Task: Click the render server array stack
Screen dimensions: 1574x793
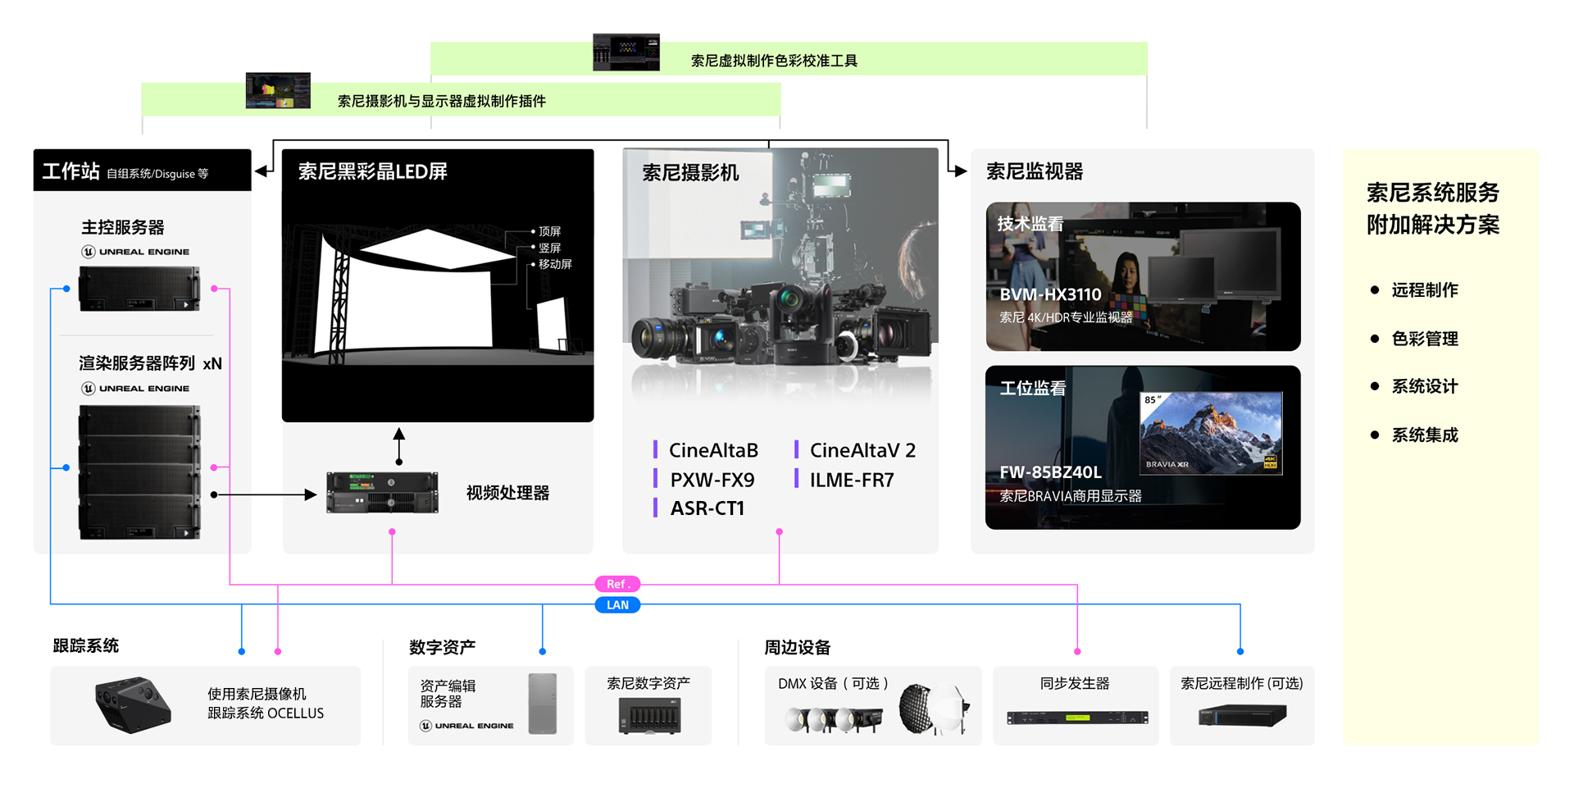Action: (139, 472)
